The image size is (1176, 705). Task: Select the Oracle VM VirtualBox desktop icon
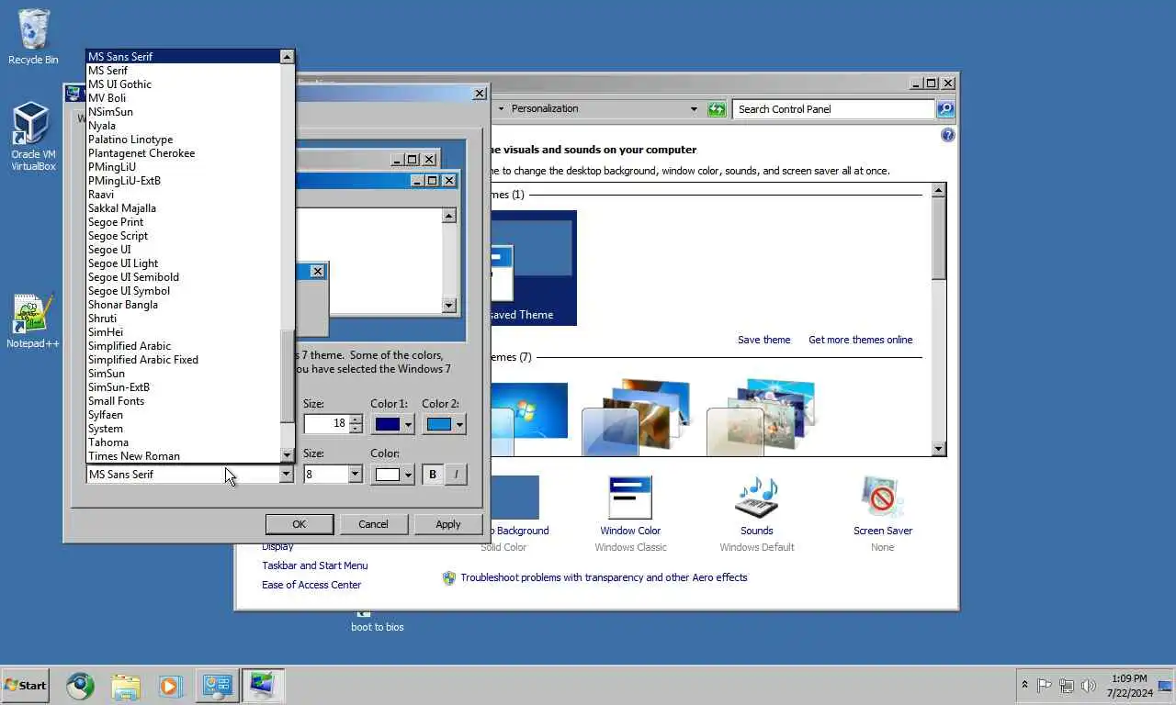pos(33,136)
